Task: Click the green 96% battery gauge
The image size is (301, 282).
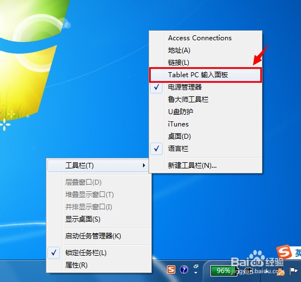Action: pos(224,271)
